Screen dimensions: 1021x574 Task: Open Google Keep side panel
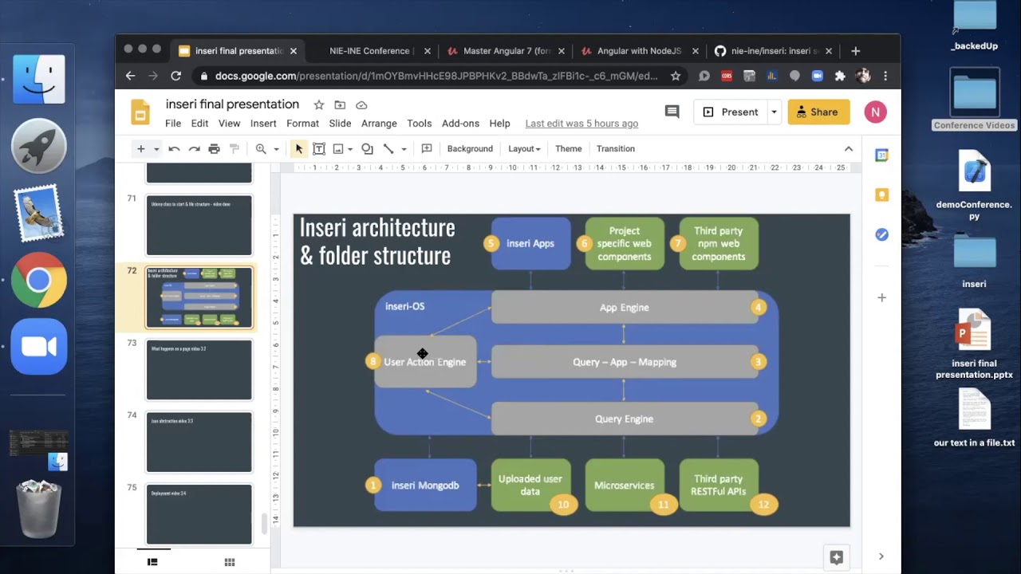[x=881, y=195]
